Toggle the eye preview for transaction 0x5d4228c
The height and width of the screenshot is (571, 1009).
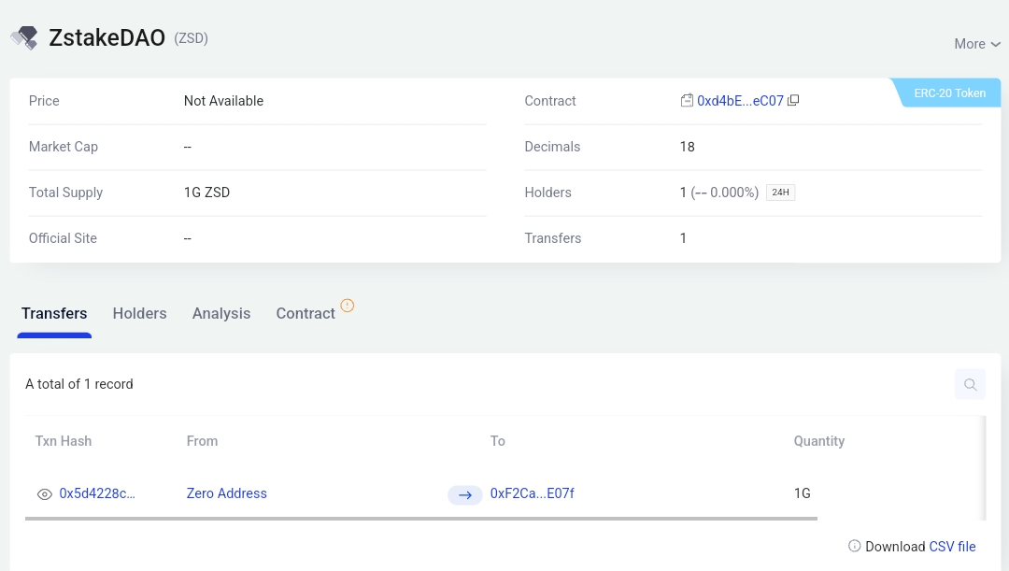click(x=45, y=494)
